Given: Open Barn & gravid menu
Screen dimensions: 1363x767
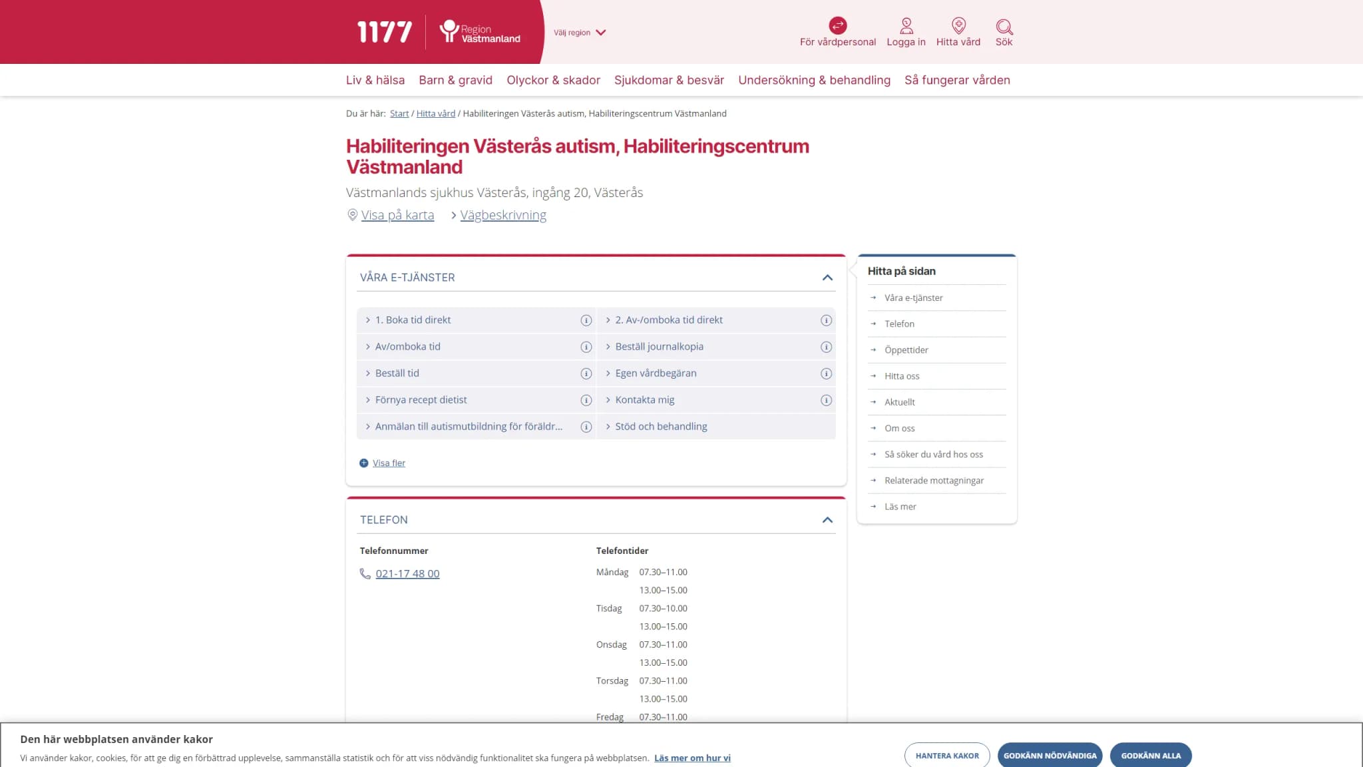Looking at the screenshot, I should tap(455, 80).
